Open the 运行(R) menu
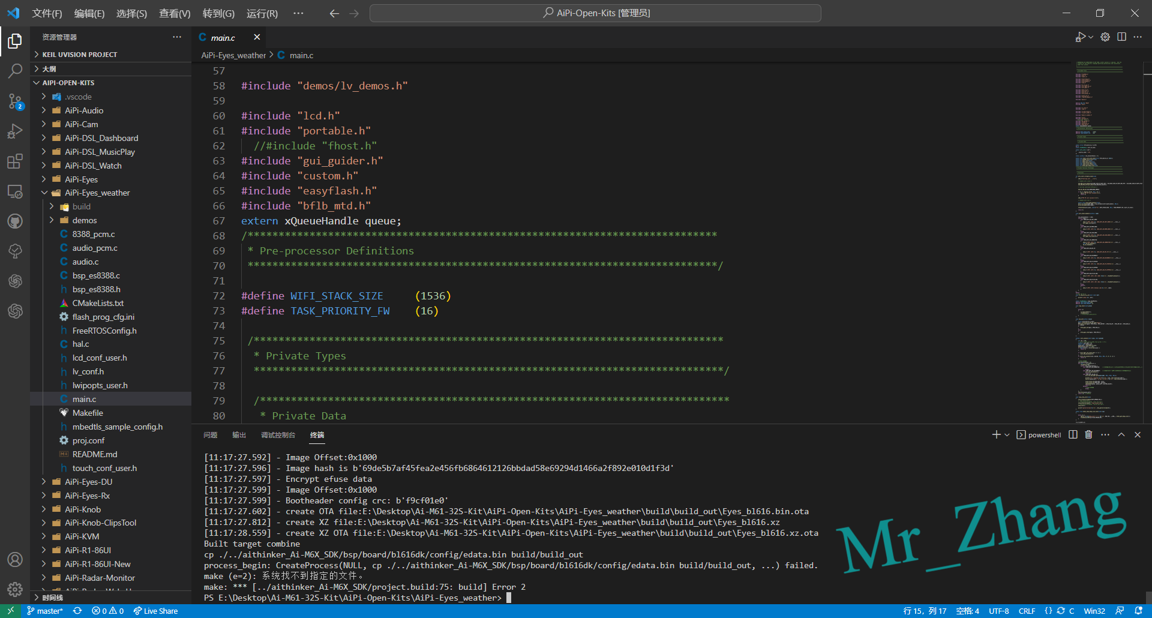The height and width of the screenshot is (618, 1152). 262,13
